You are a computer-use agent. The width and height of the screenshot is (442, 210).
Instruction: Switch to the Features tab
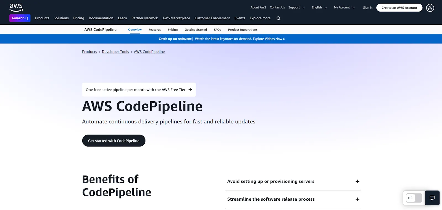coord(155,30)
